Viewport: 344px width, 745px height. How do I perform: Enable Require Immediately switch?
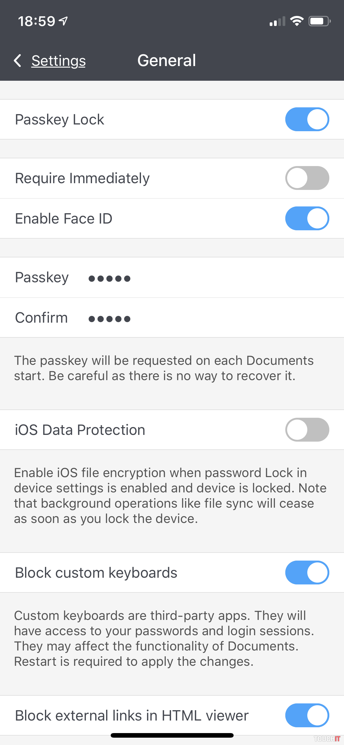click(x=307, y=178)
